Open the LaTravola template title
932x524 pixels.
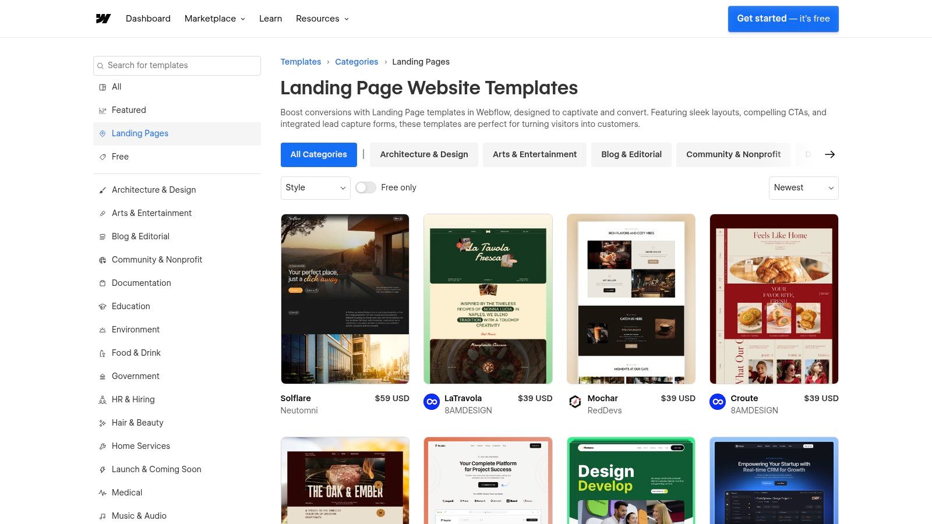[x=463, y=398]
